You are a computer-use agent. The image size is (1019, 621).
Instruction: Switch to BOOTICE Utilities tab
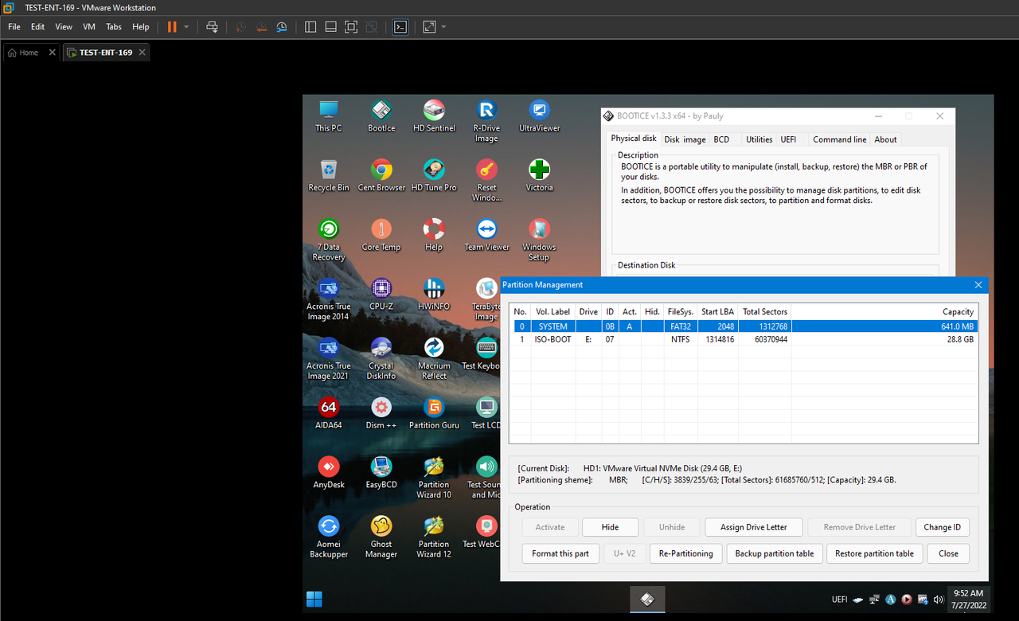(x=759, y=139)
